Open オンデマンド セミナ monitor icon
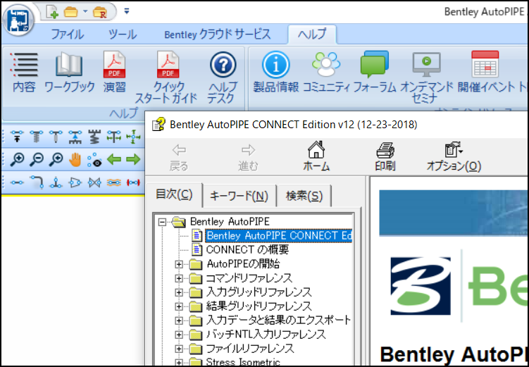This screenshot has width=529, height=367. click(x=426, y=77)
